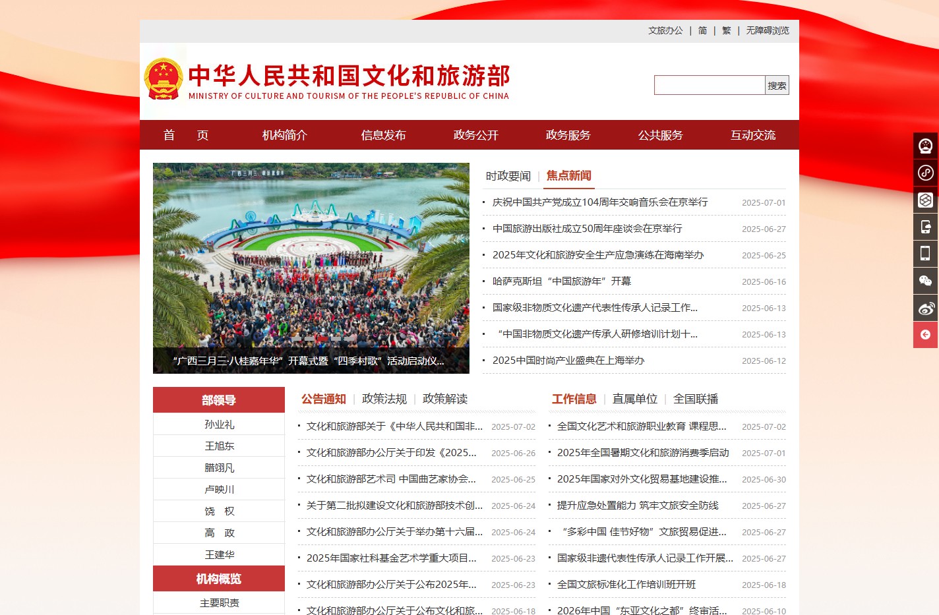
Task: Open article “多彩中国 佳节好物”文旅贸易促进
Action: 644,532
